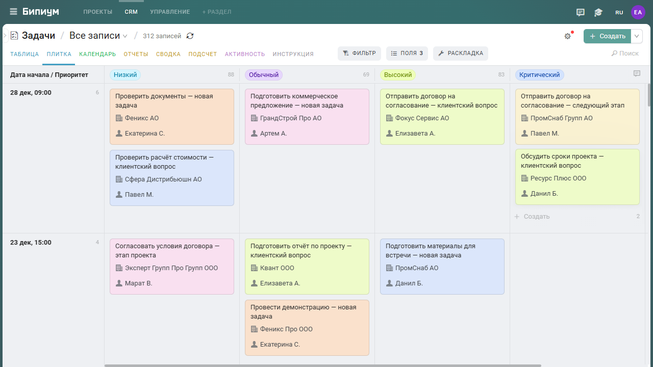This screenshot has width=653, height=367.
Task: Click company icon beside Фокус Сервис АО
Action: 389,118
